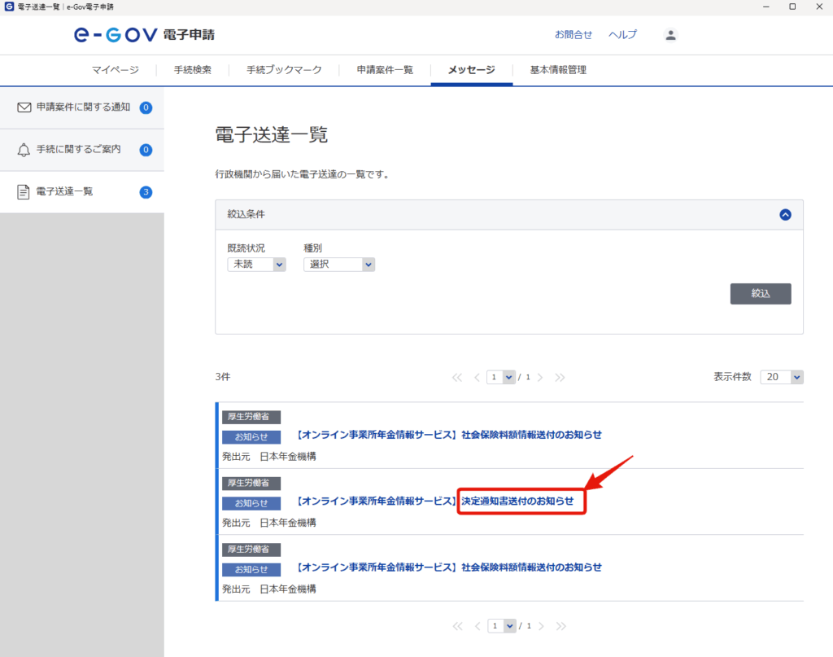
Task: Switch to the 手続検索 tab
Action: coord(192,70)
